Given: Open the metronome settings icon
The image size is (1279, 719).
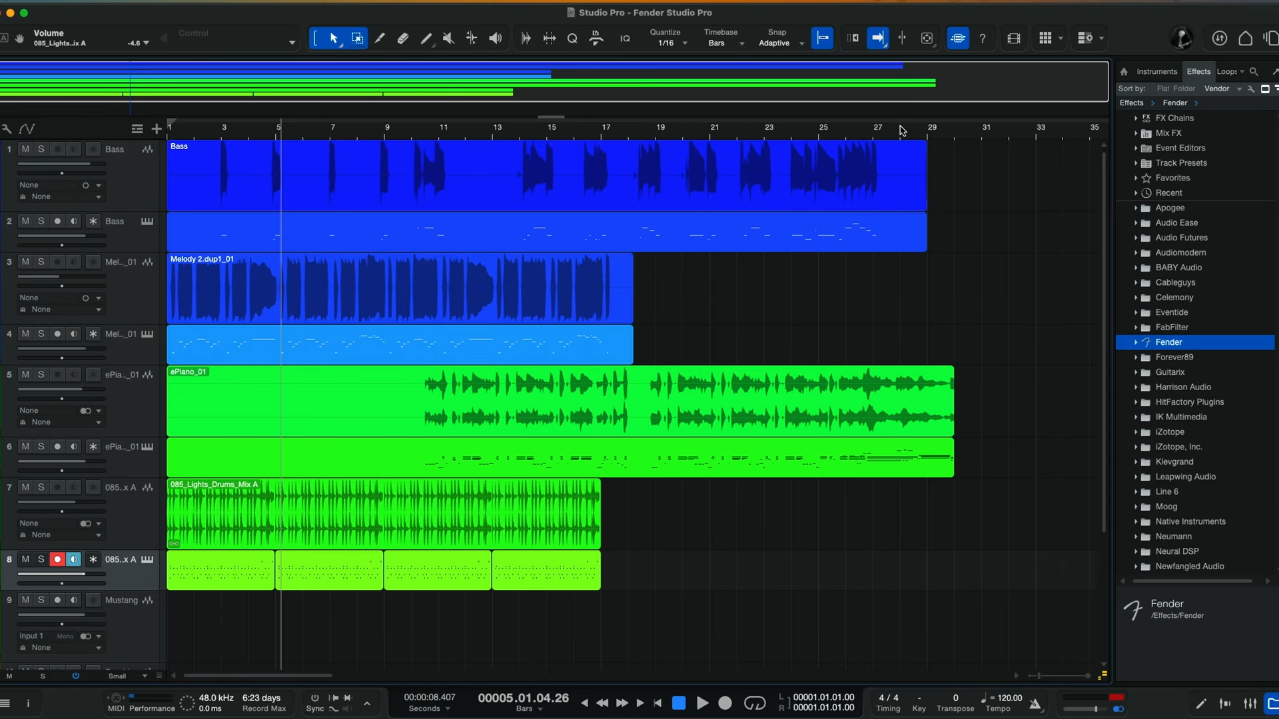Looking at the screenshot, I should [1035, 704].
